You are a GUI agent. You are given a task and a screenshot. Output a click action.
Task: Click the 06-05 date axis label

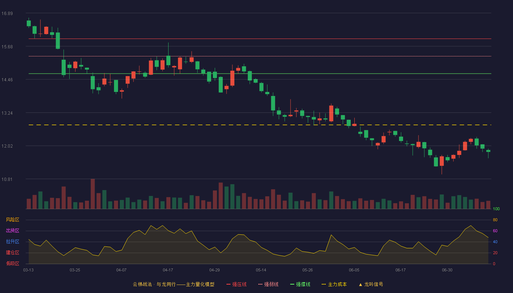click(354, 270)
